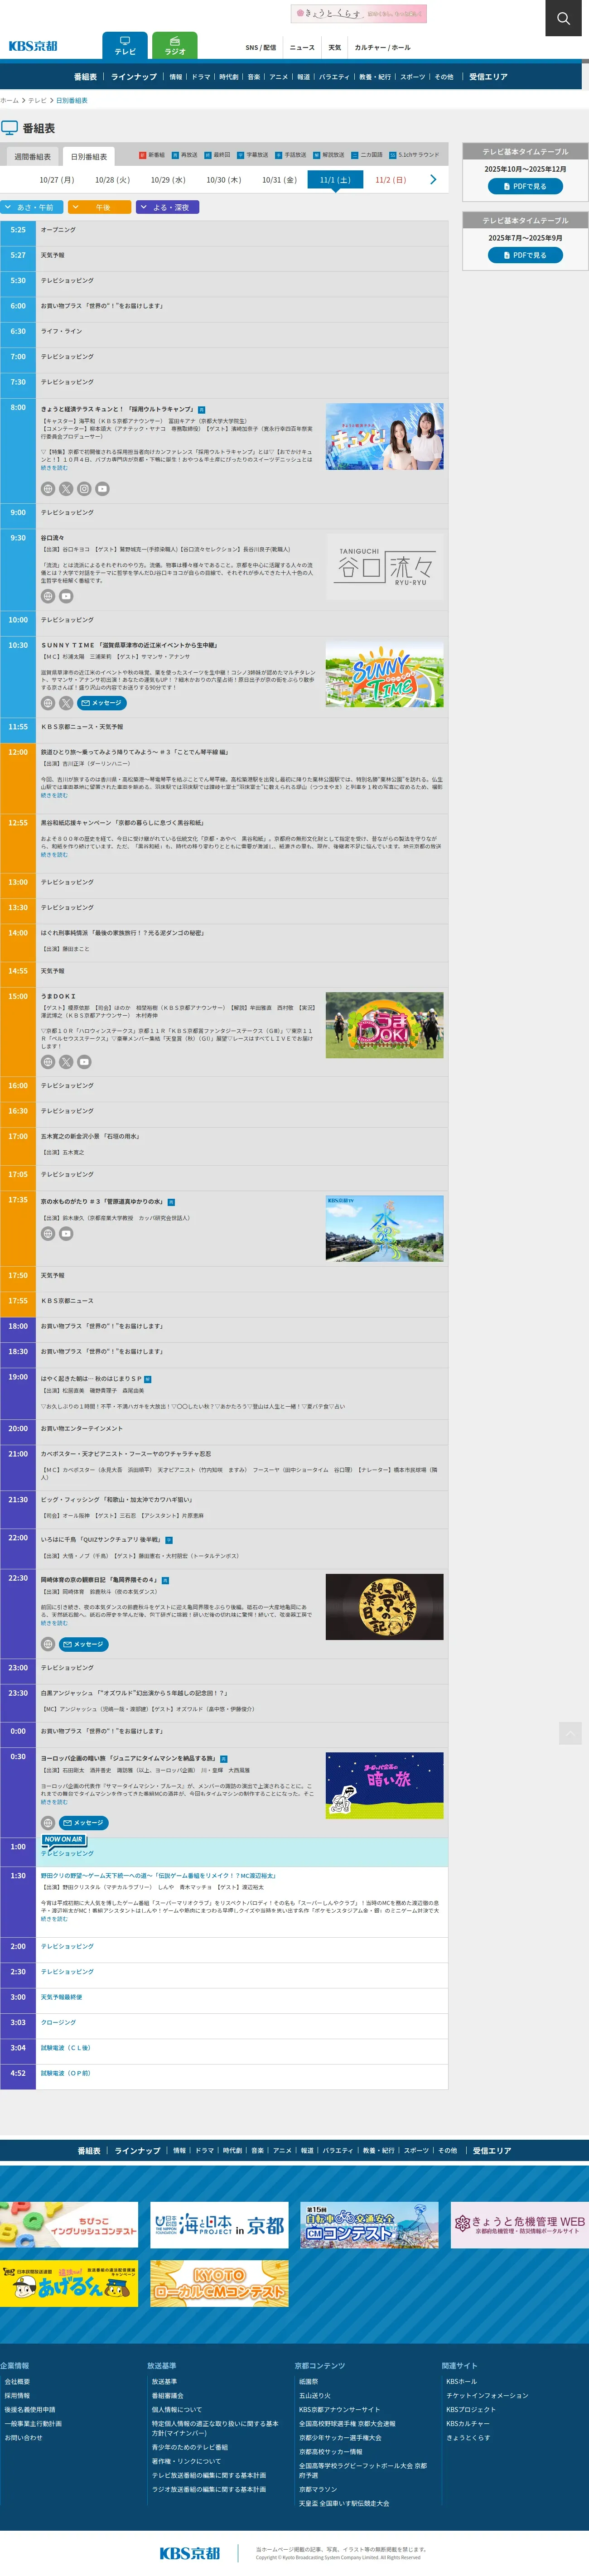Image resolution: width=589 pixels, height=2576 pixels.
Task: Send message to SUNNY TIME
Action: coord(102,703)
